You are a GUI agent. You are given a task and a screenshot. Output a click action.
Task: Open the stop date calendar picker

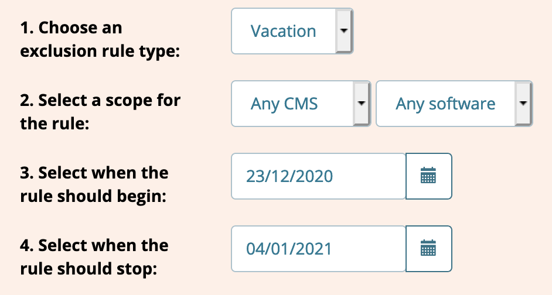coord(429,249)
